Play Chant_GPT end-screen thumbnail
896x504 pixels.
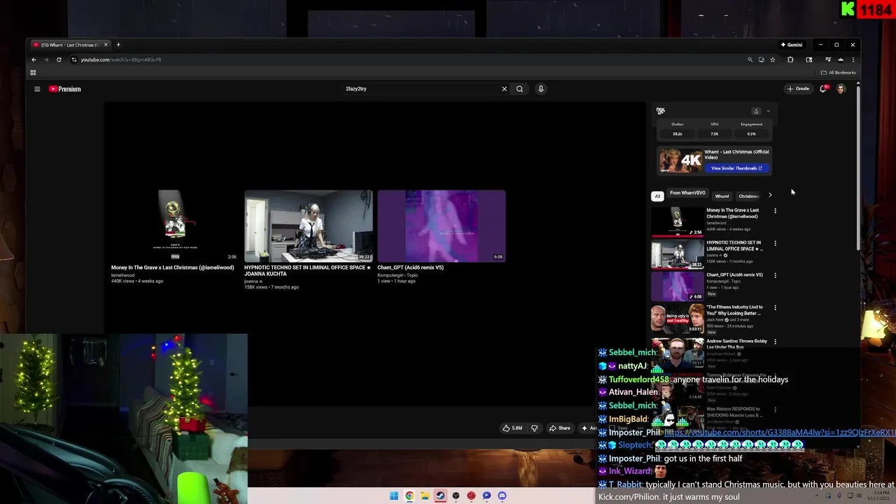pos(441,225)
